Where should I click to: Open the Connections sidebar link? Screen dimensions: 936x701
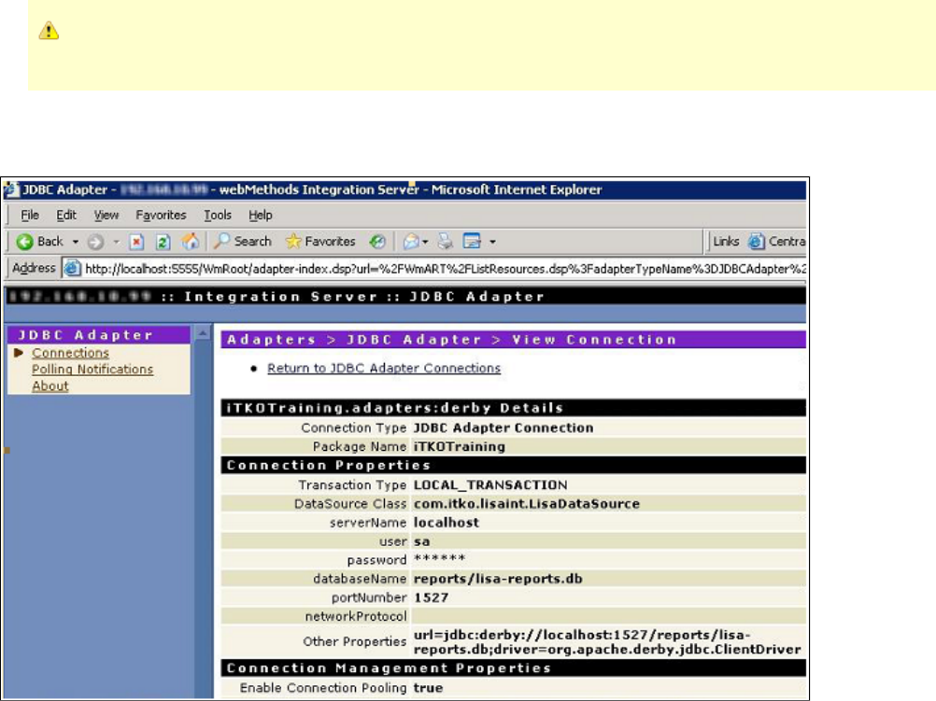click(x=70, y=353)
